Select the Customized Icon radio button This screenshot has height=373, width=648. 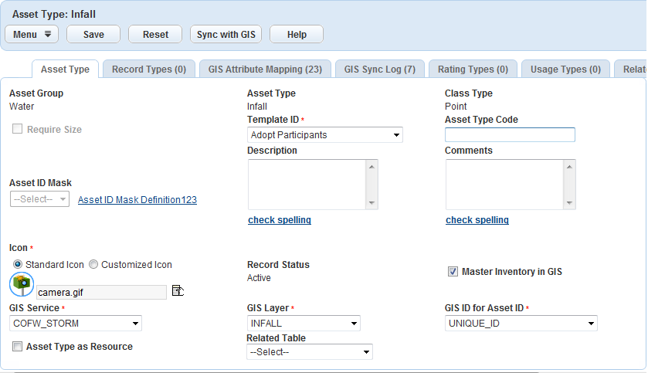tap(93, 265)
